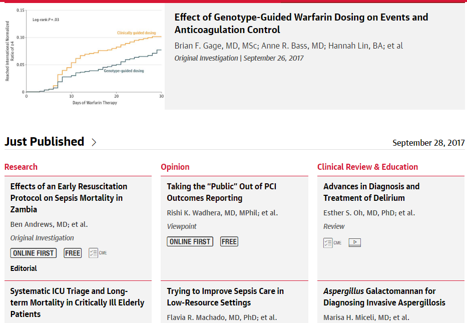Image resolution: width=467 pixels, height=323 pixels.
Task: Open the Genotype-Guided Warfarin Dosing article title
Action: click(301, 23)
